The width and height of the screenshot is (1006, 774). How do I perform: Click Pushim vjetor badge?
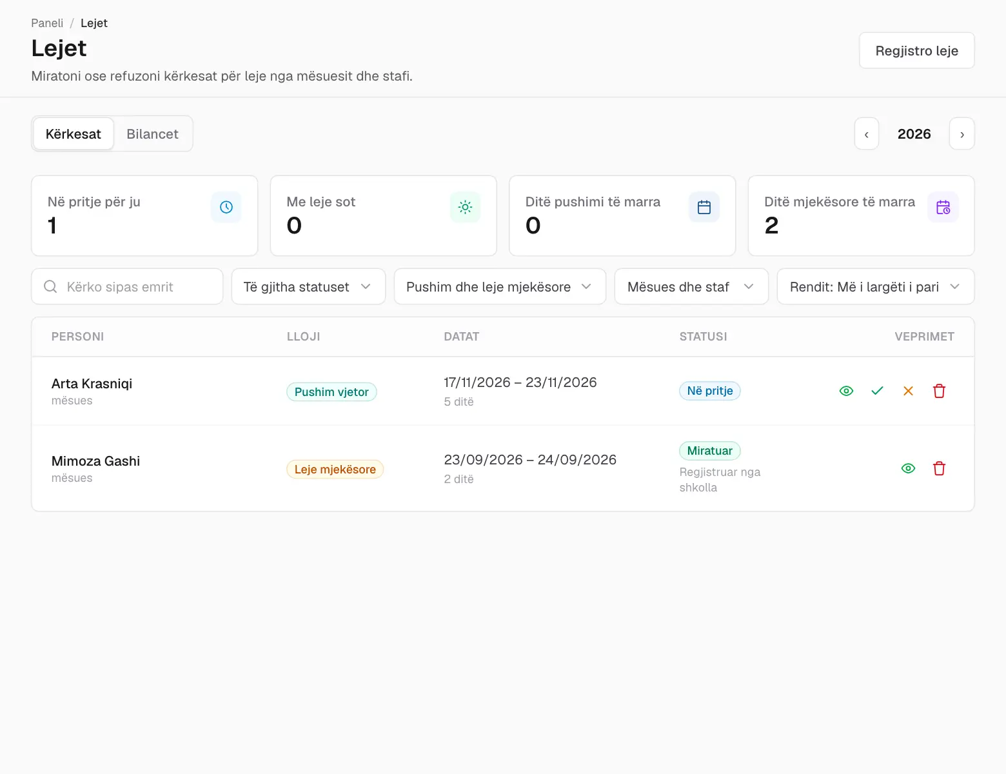coord(331,392)
